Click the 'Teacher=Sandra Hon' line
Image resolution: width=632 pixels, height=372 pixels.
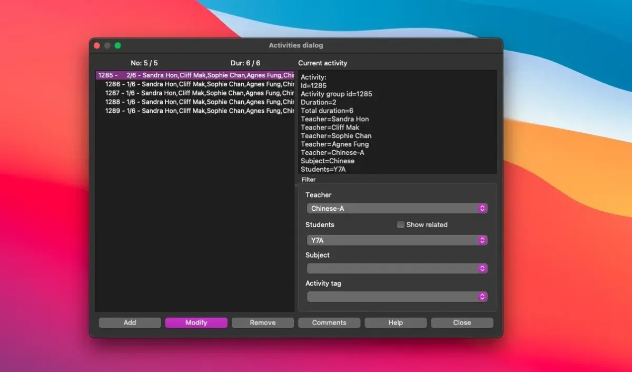(335, 119)
